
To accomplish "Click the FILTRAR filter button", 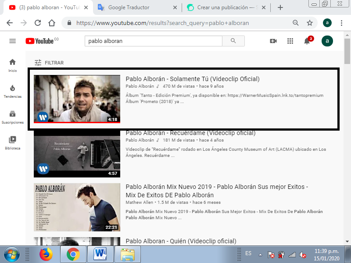I will (49, 63).
